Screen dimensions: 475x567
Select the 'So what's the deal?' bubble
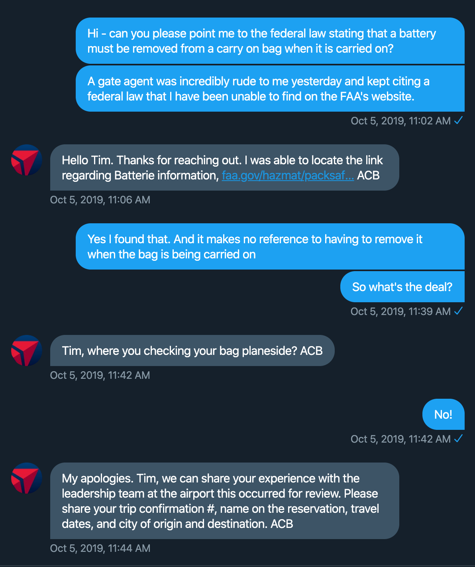click(402, 287)
